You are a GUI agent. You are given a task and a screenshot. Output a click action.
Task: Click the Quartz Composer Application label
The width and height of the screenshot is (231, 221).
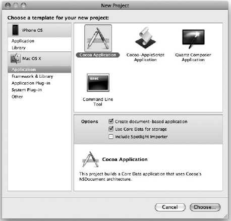(193, 58)
